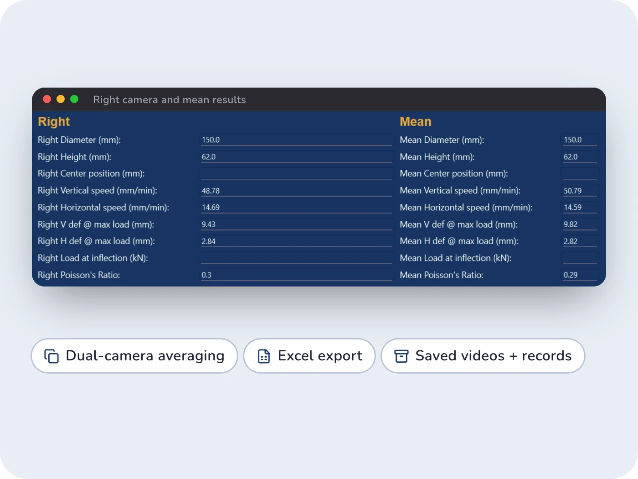Click the 'Right Diameter (mm):' label
The width and height of the screenshot is (638, 479).
(x=79, y=140)
